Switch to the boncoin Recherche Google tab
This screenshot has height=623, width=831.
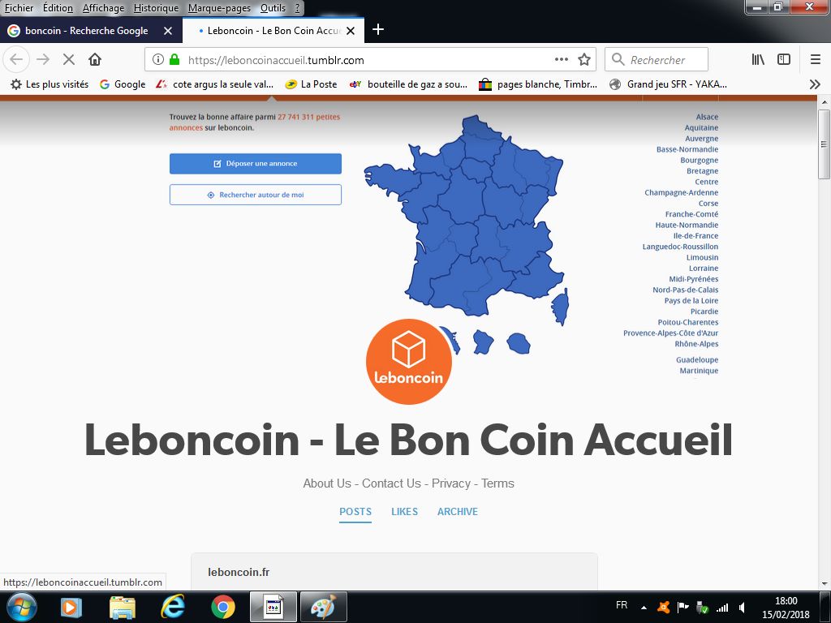tap(86, 31)
